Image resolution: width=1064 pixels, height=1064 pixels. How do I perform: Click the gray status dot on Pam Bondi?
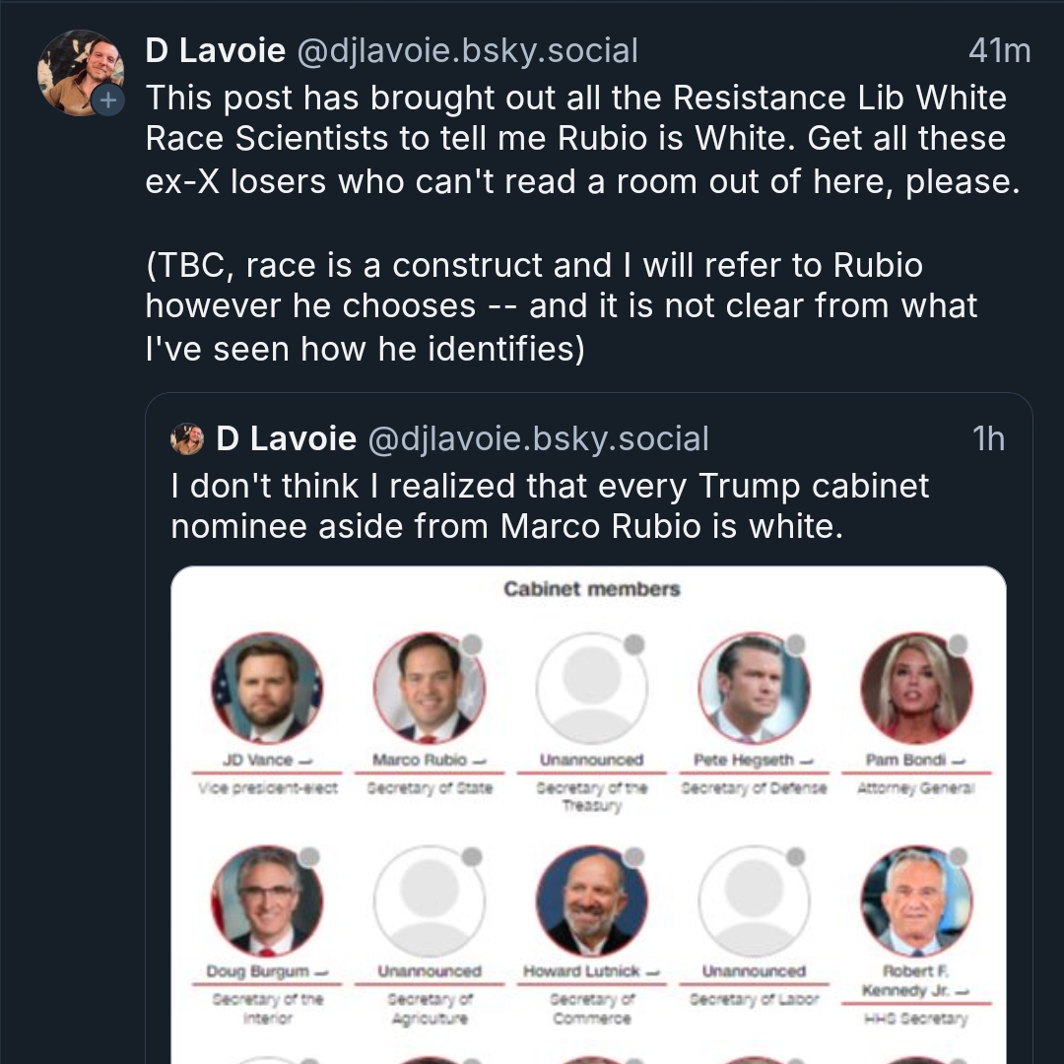(958, 645)
